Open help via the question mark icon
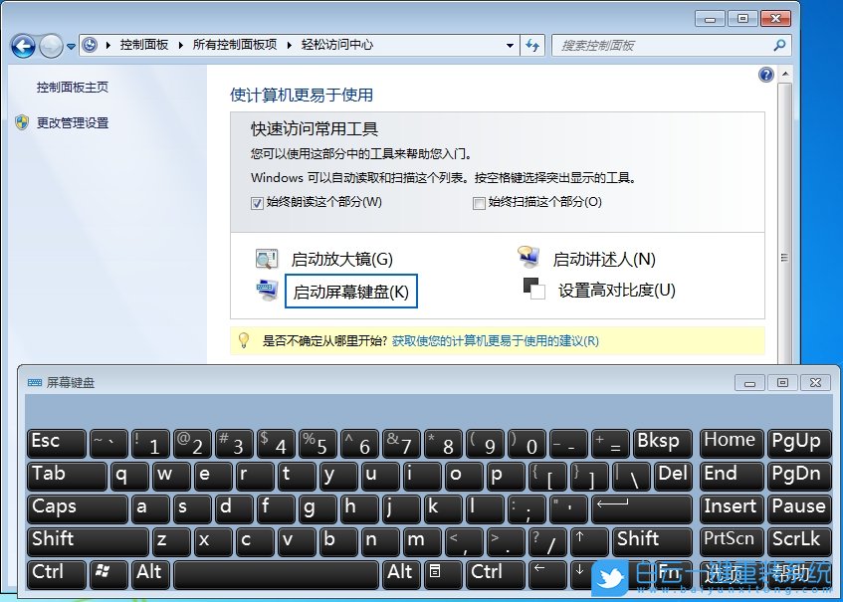This screenshot has height=602, width=843. coord(764,75)
